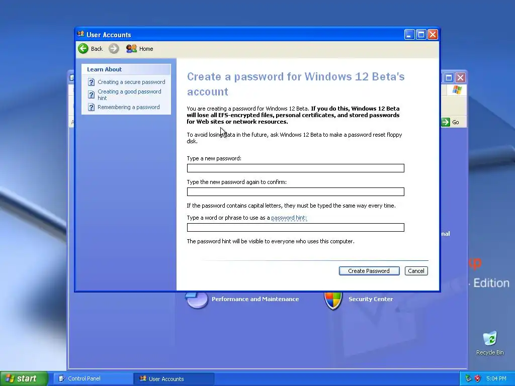
Task: Click Security Center shield icon in Control Panel
Action: (x=333, y=300)
